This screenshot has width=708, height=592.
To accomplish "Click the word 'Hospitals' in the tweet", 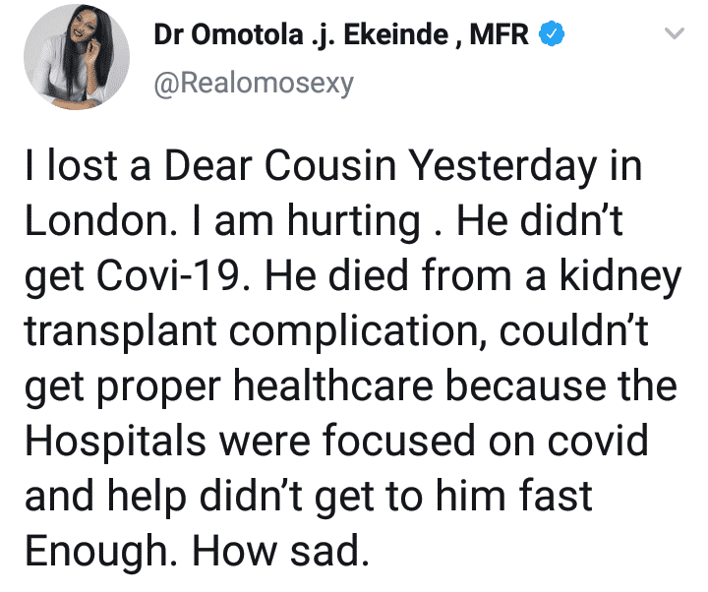I will pyautogui.click(x=115, y=444).
